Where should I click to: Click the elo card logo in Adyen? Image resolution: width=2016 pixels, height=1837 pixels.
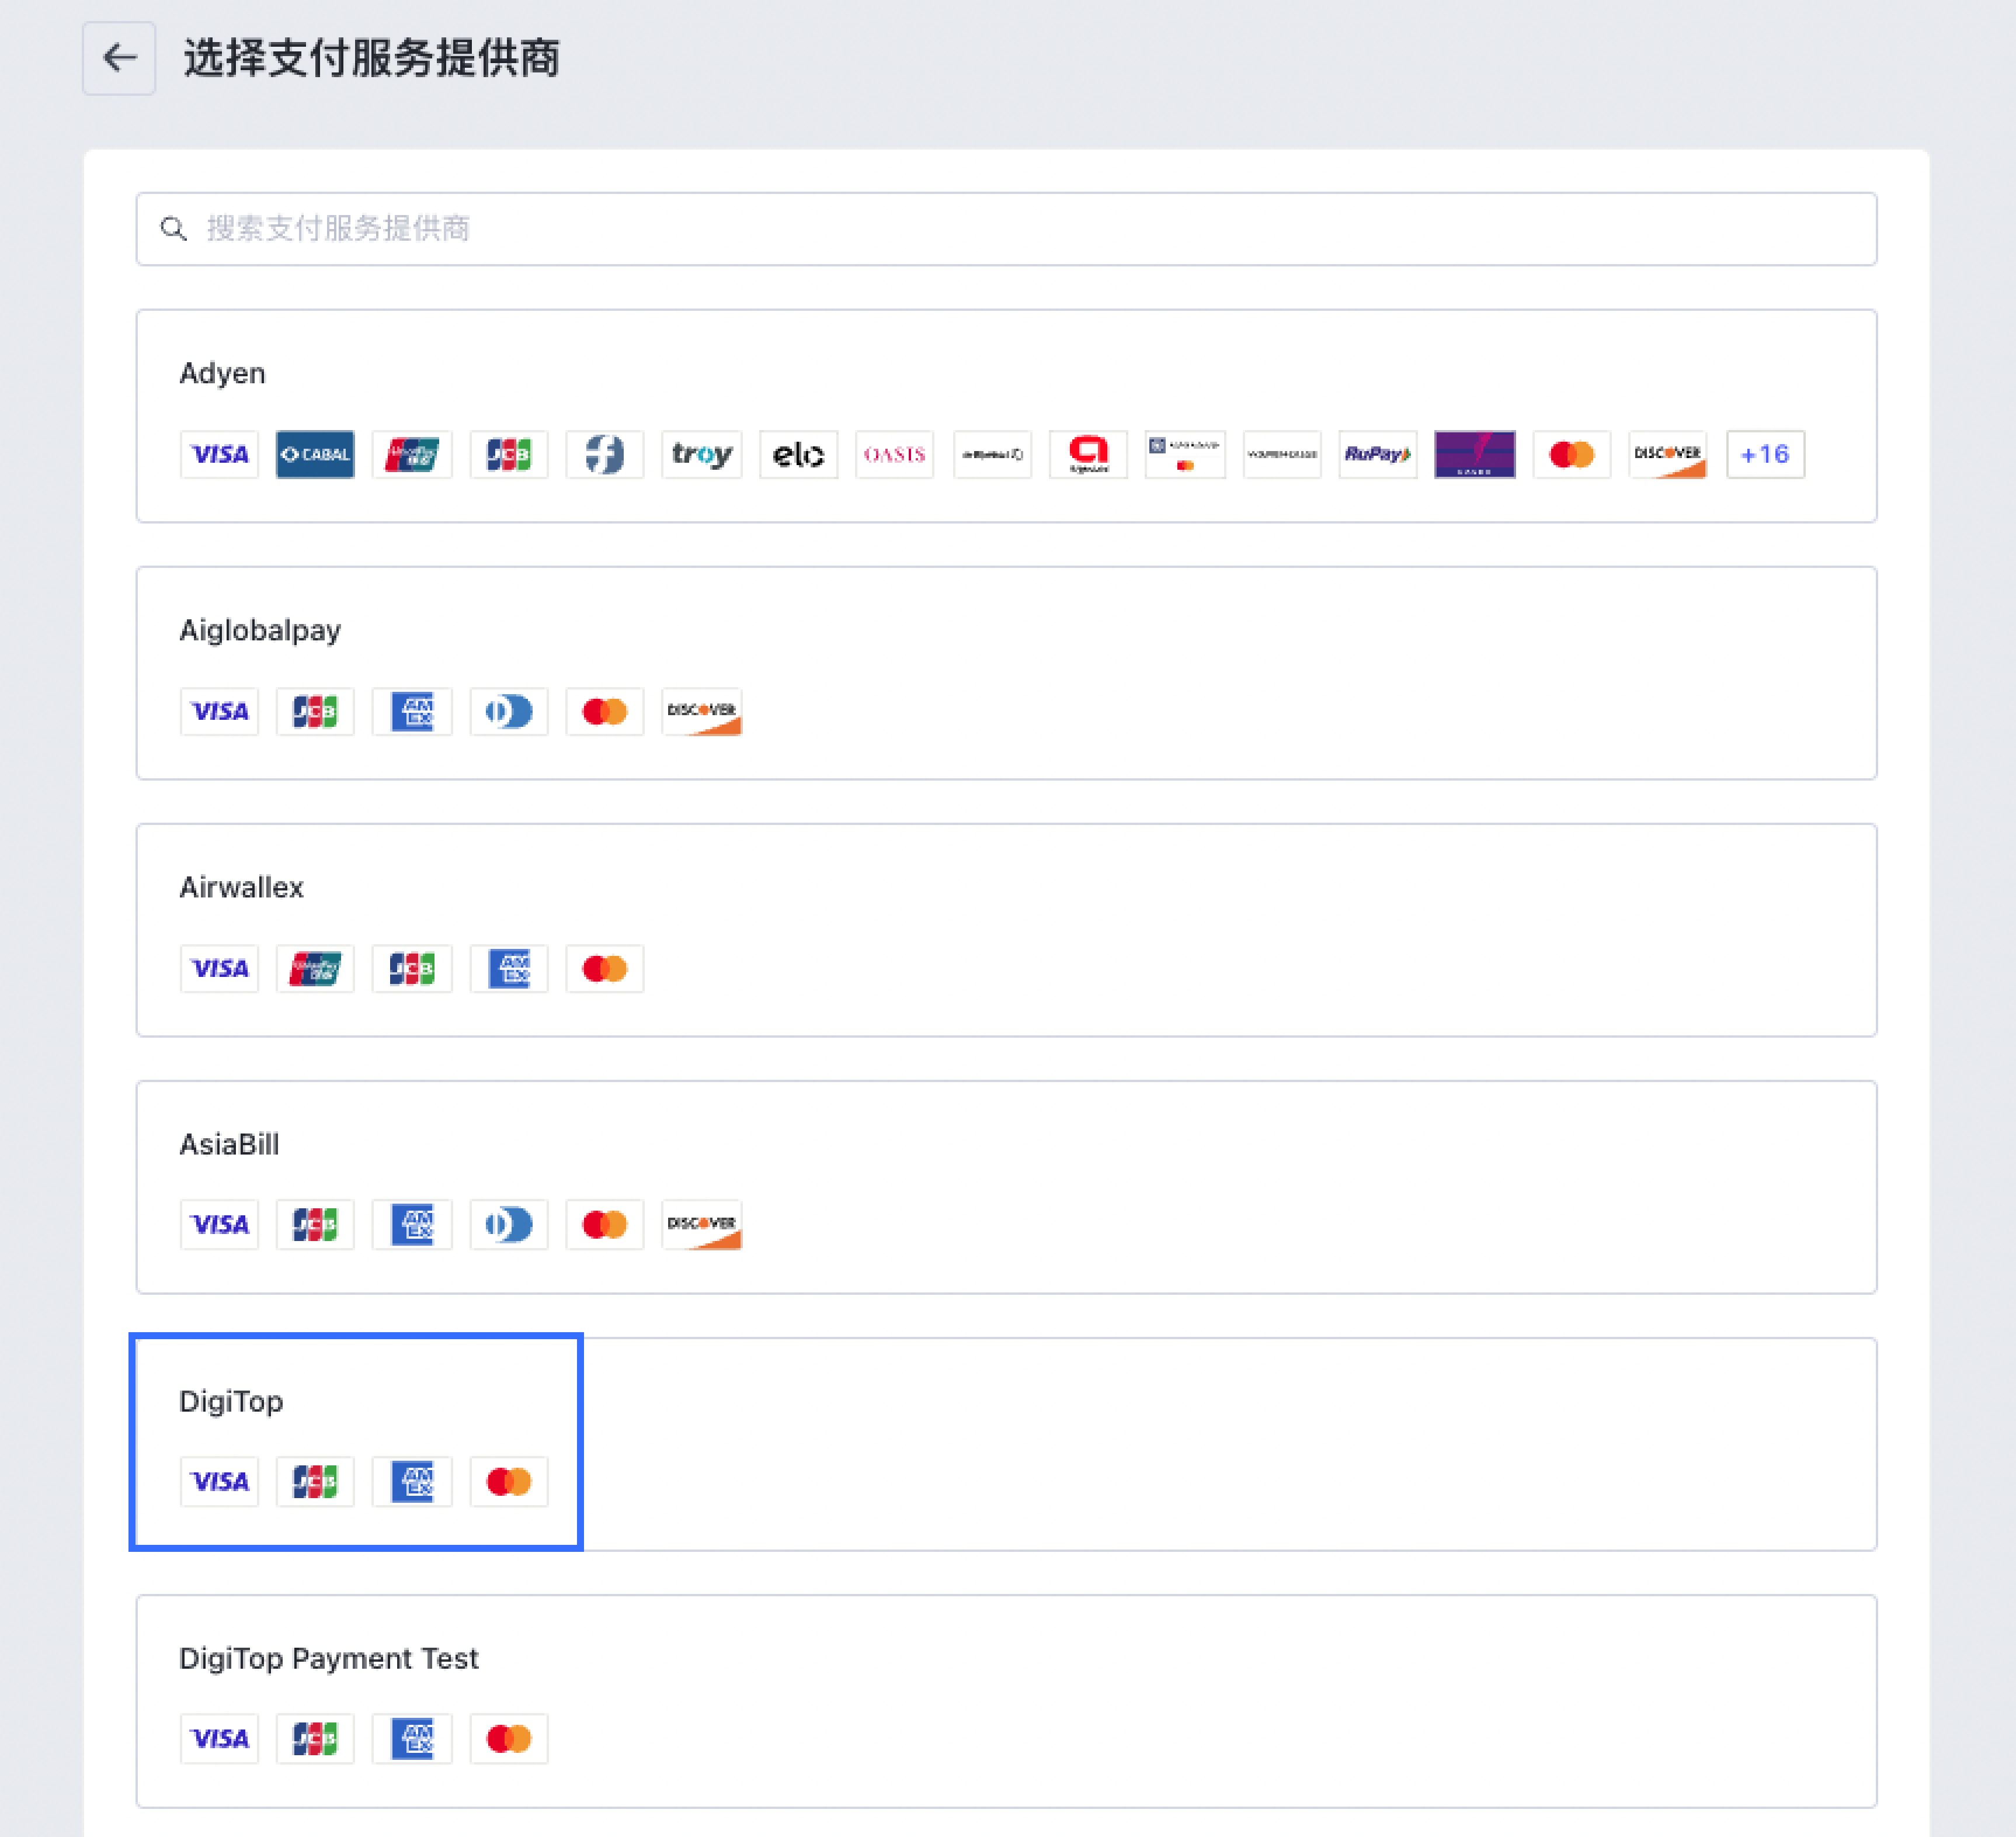click(798, 454)
